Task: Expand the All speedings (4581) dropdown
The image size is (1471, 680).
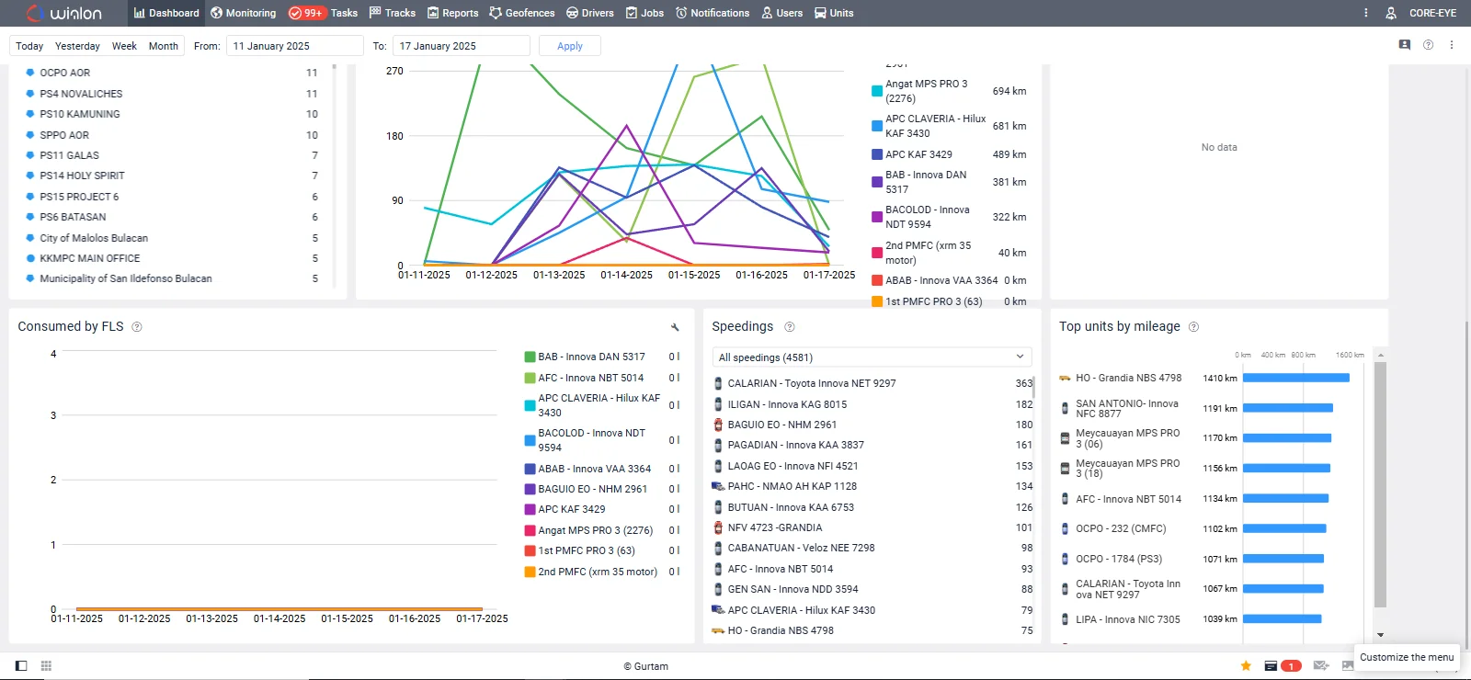Action: click(872, 357)
